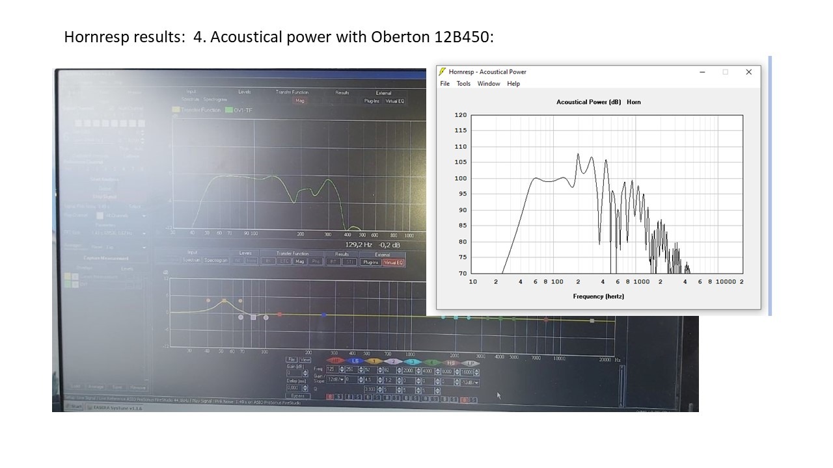This screenshot has width=833, height=468.
Task: Select the red HP filter badge
Action: click(x=335, y=361)
